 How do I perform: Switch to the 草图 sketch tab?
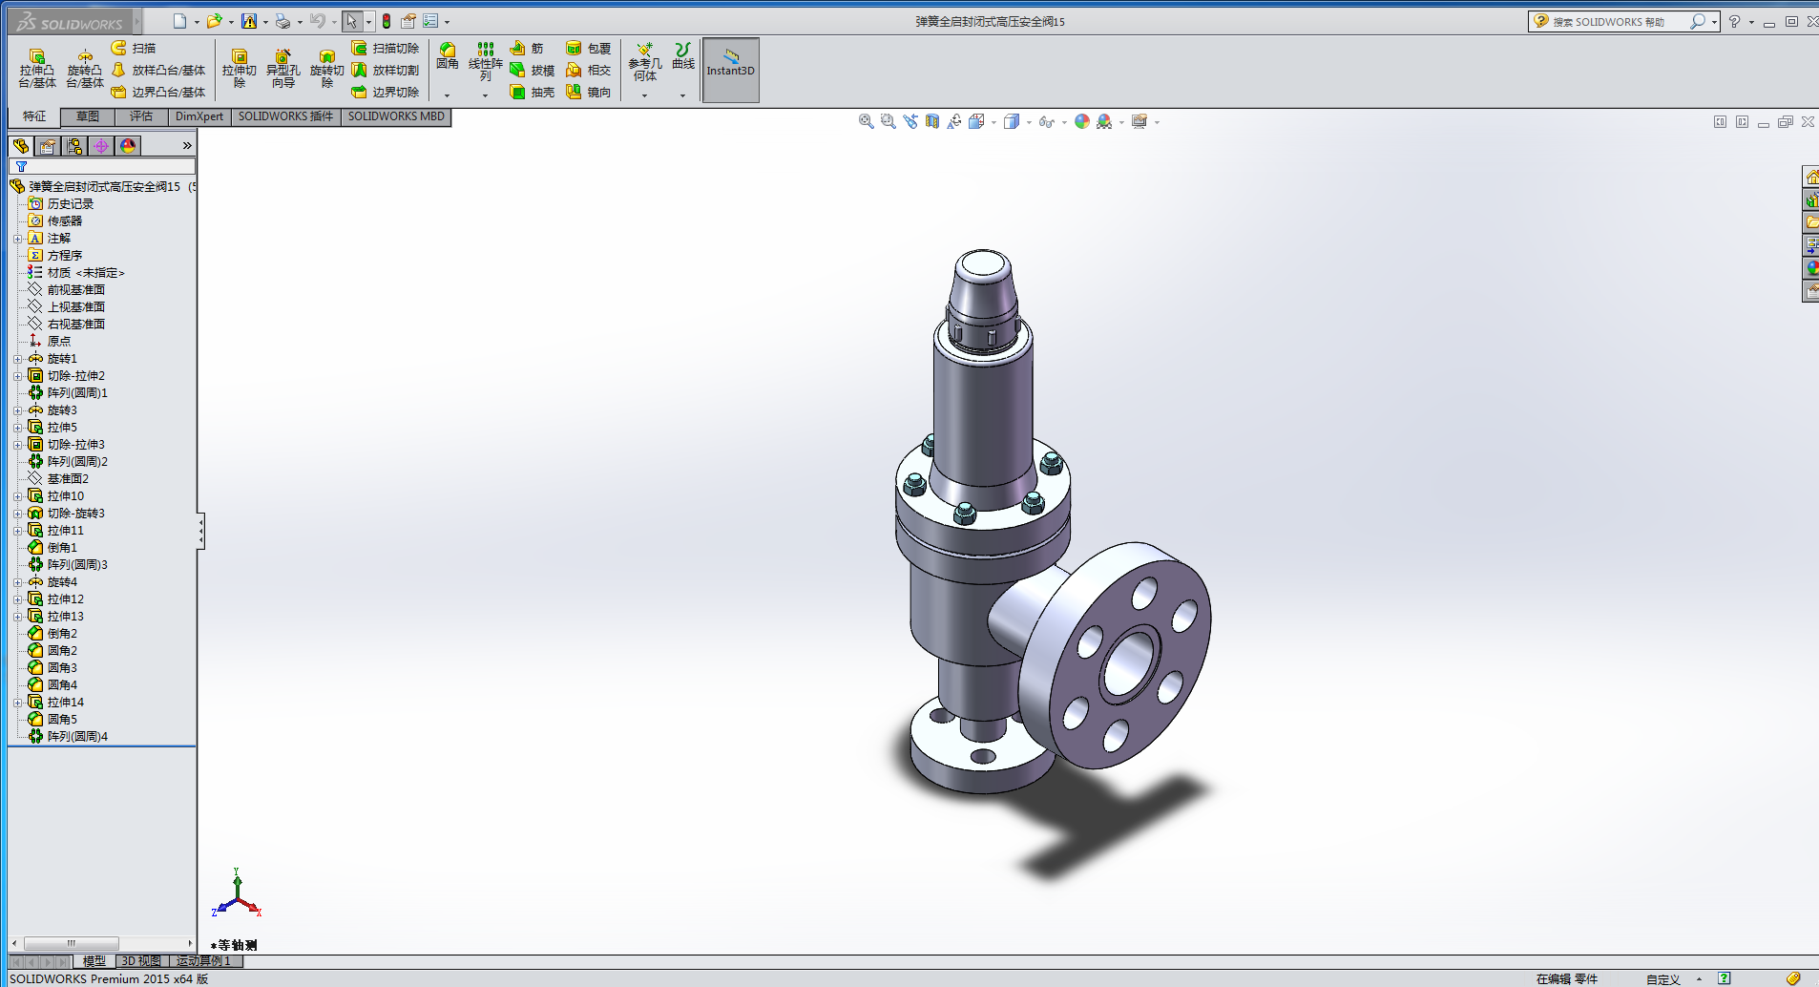coord(88,116)
